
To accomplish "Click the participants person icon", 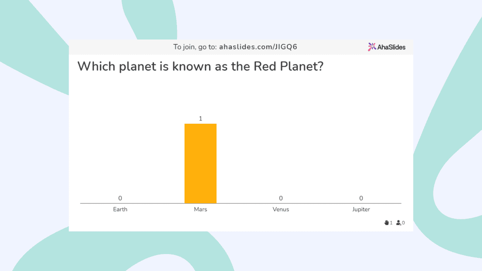I will (398, 223).
